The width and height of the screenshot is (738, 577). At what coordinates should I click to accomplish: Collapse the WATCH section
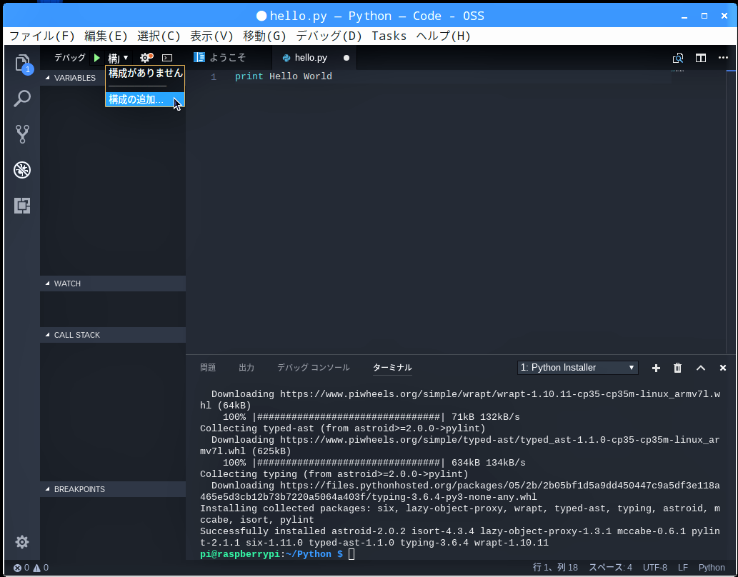click(113, 284)
